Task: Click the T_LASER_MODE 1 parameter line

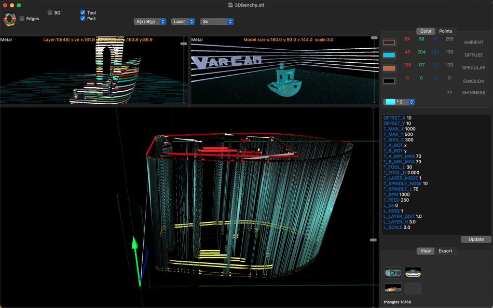Action: [403, 178]
